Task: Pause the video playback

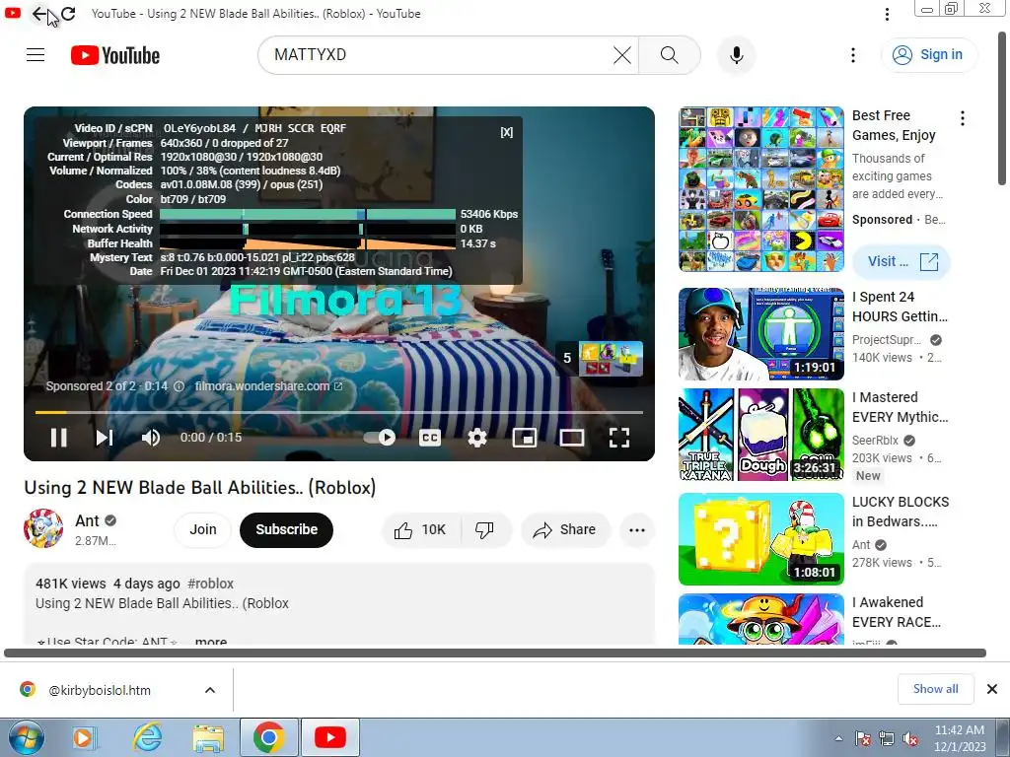Action: 58,438
